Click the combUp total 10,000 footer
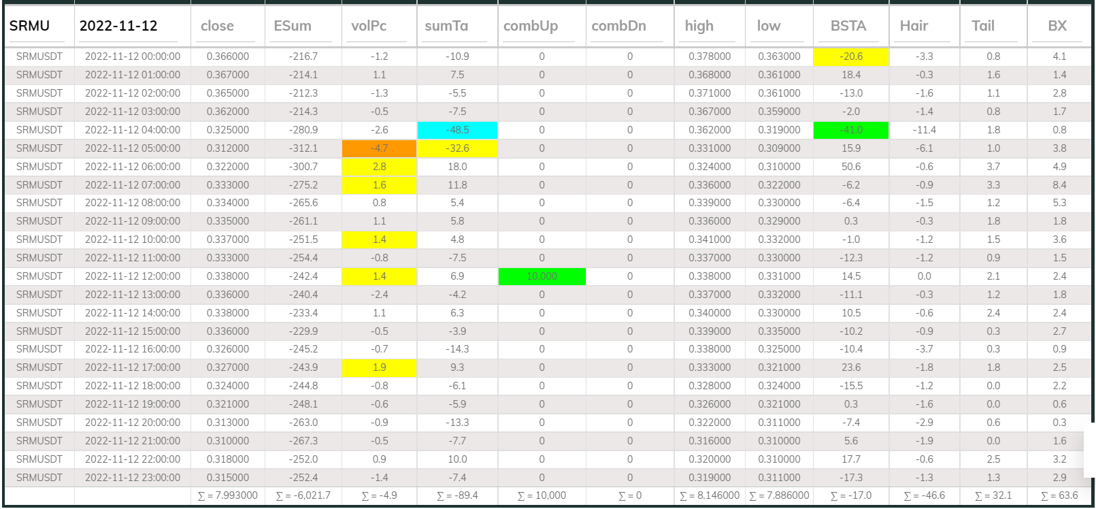Screen dimensions: 1096x509 click(542, 495)
